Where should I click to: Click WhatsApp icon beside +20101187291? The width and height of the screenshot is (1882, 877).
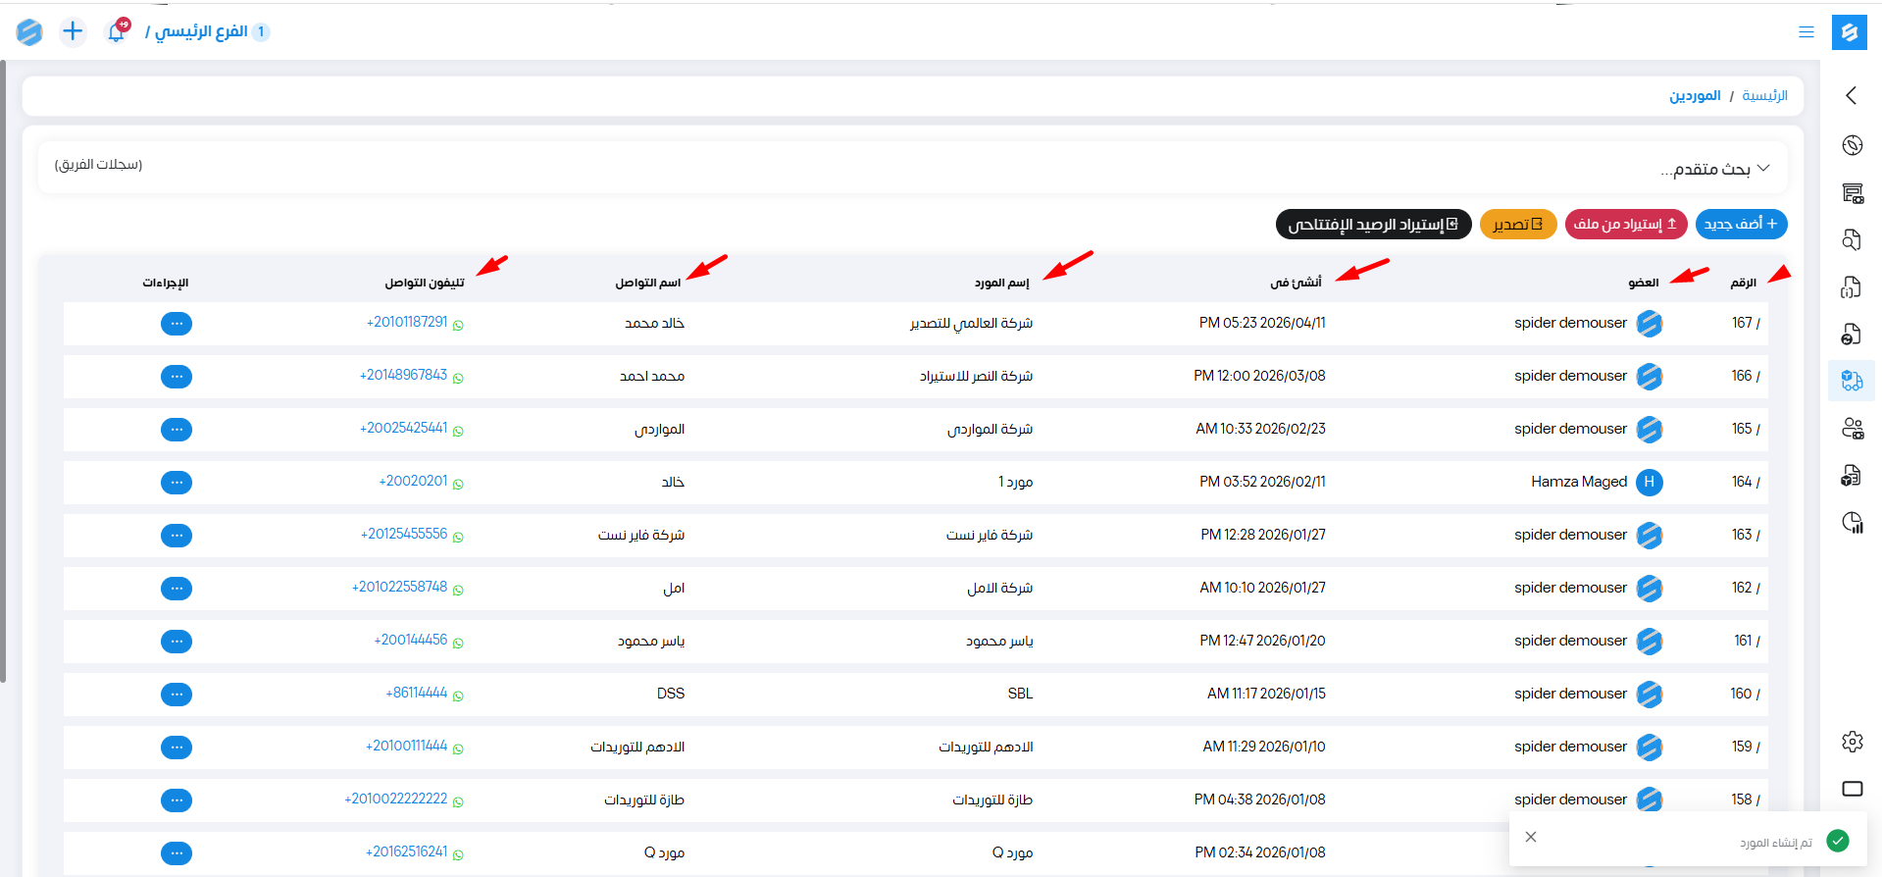pos(458,325)
